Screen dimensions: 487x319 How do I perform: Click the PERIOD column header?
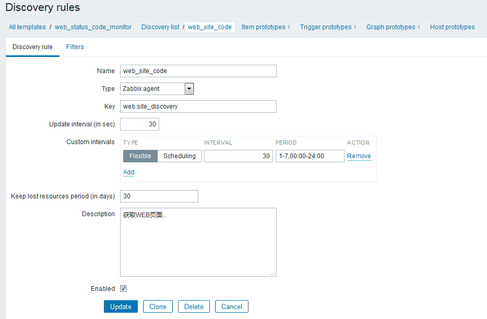pos(286,143)
